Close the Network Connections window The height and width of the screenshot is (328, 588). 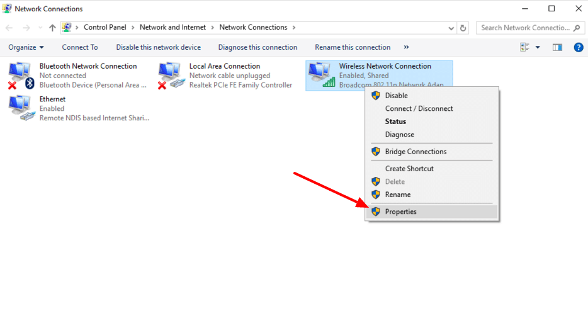pyautogui.click(x=579, y=9)
